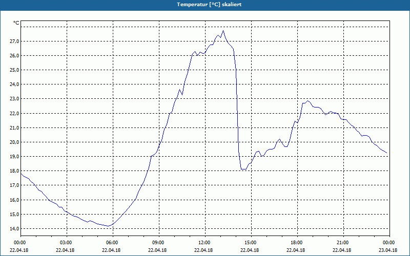Click the chart title 'Temperatur [°C] skaliert'

pos(209,5)
